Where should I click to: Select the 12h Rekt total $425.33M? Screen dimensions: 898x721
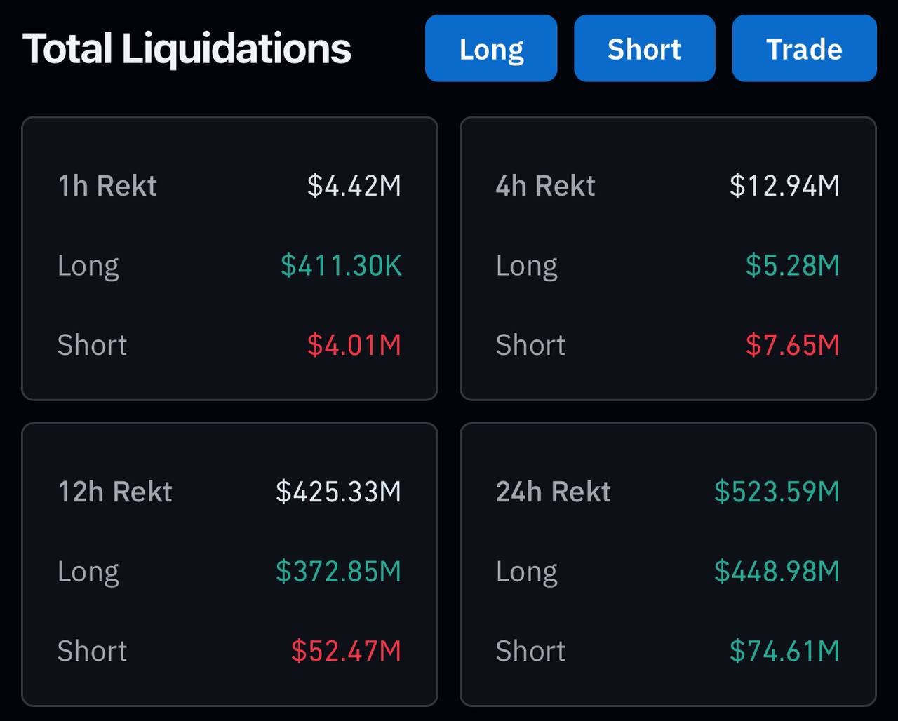coord(338,492)
